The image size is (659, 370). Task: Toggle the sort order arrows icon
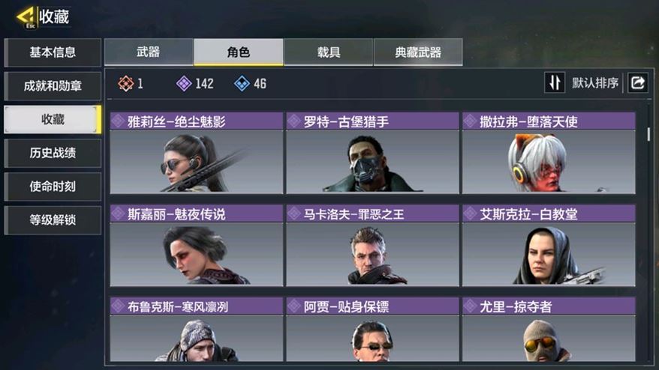[555, 82]
